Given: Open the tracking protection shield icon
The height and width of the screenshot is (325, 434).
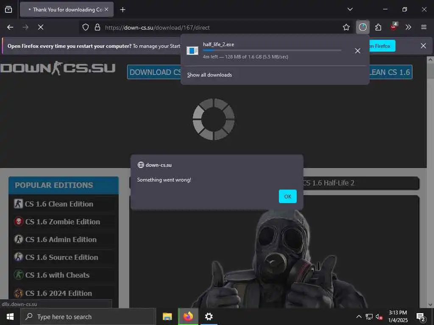Looking at the screenshot, I should click(x=86, y=27).
